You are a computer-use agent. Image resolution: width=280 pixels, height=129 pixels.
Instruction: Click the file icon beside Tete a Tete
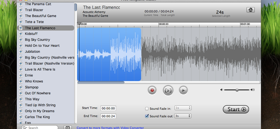pos(21,22)
